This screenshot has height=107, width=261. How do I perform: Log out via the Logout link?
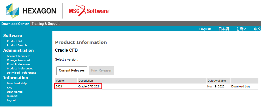11,100
